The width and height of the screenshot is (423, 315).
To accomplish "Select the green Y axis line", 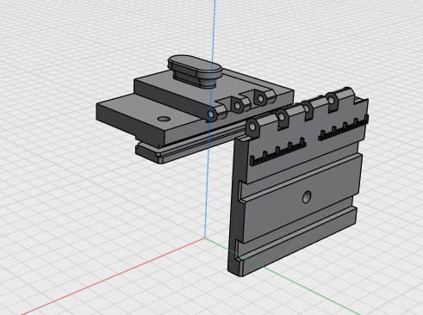I will click(x=283, y=276).
